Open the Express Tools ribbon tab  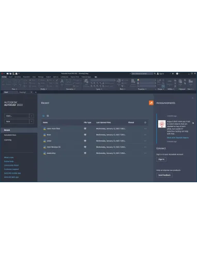(x=75, y=77)
